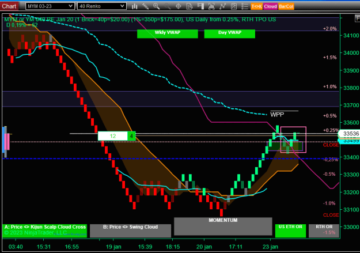Click the small green box labeled 4
360x253 pixels.
pyautogui.click(x=131, y=136)
